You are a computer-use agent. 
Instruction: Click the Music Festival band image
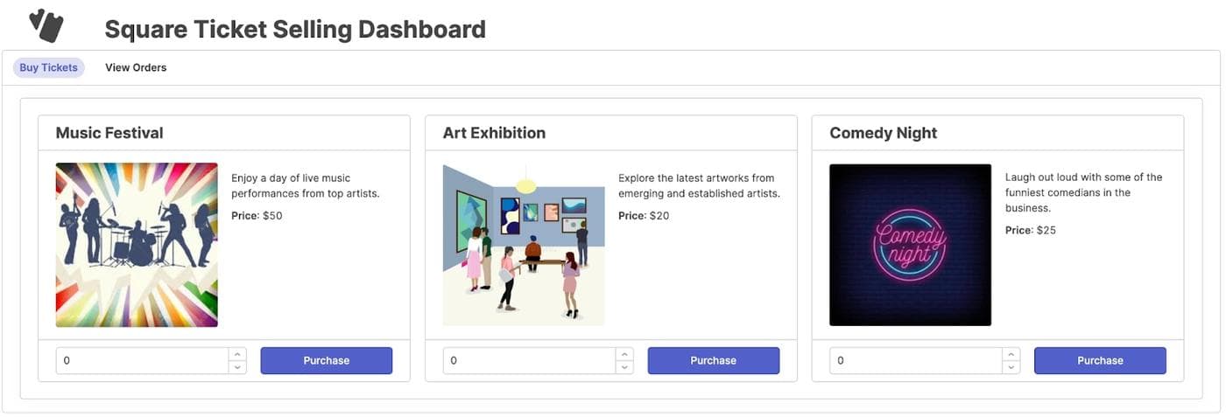[137, 245]
